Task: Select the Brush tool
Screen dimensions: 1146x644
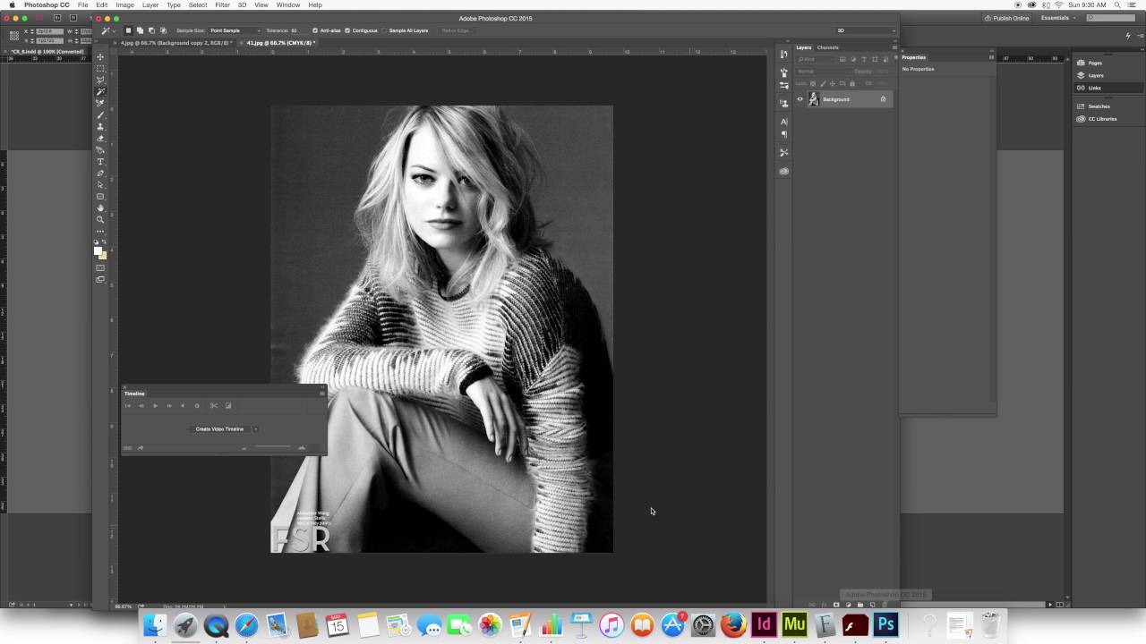Action: (100, 115)
